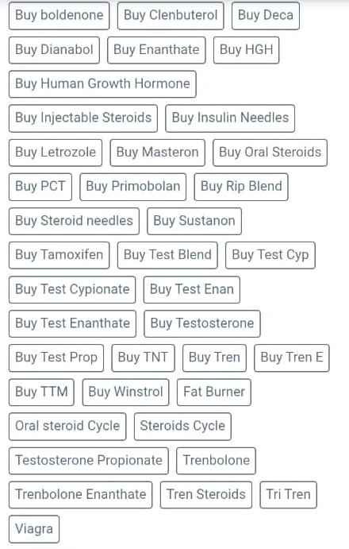Open the Buy Testosterone tag

pos(202,323)
